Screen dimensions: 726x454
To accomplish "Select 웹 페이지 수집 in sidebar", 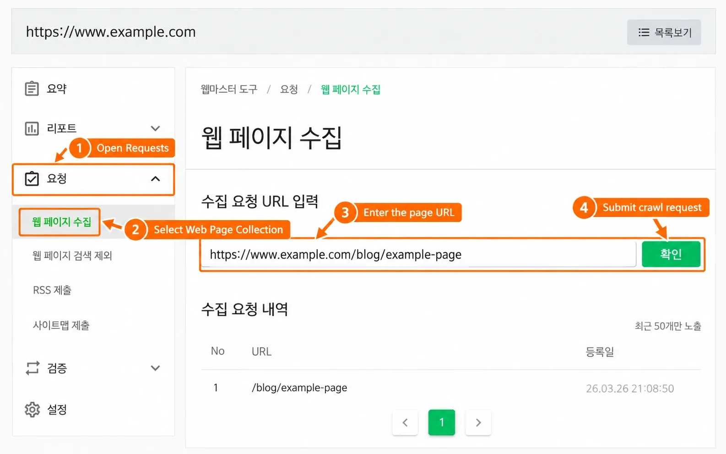I will click(61, 222).
